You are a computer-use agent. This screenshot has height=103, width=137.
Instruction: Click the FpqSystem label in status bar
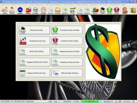click(127, 101)
